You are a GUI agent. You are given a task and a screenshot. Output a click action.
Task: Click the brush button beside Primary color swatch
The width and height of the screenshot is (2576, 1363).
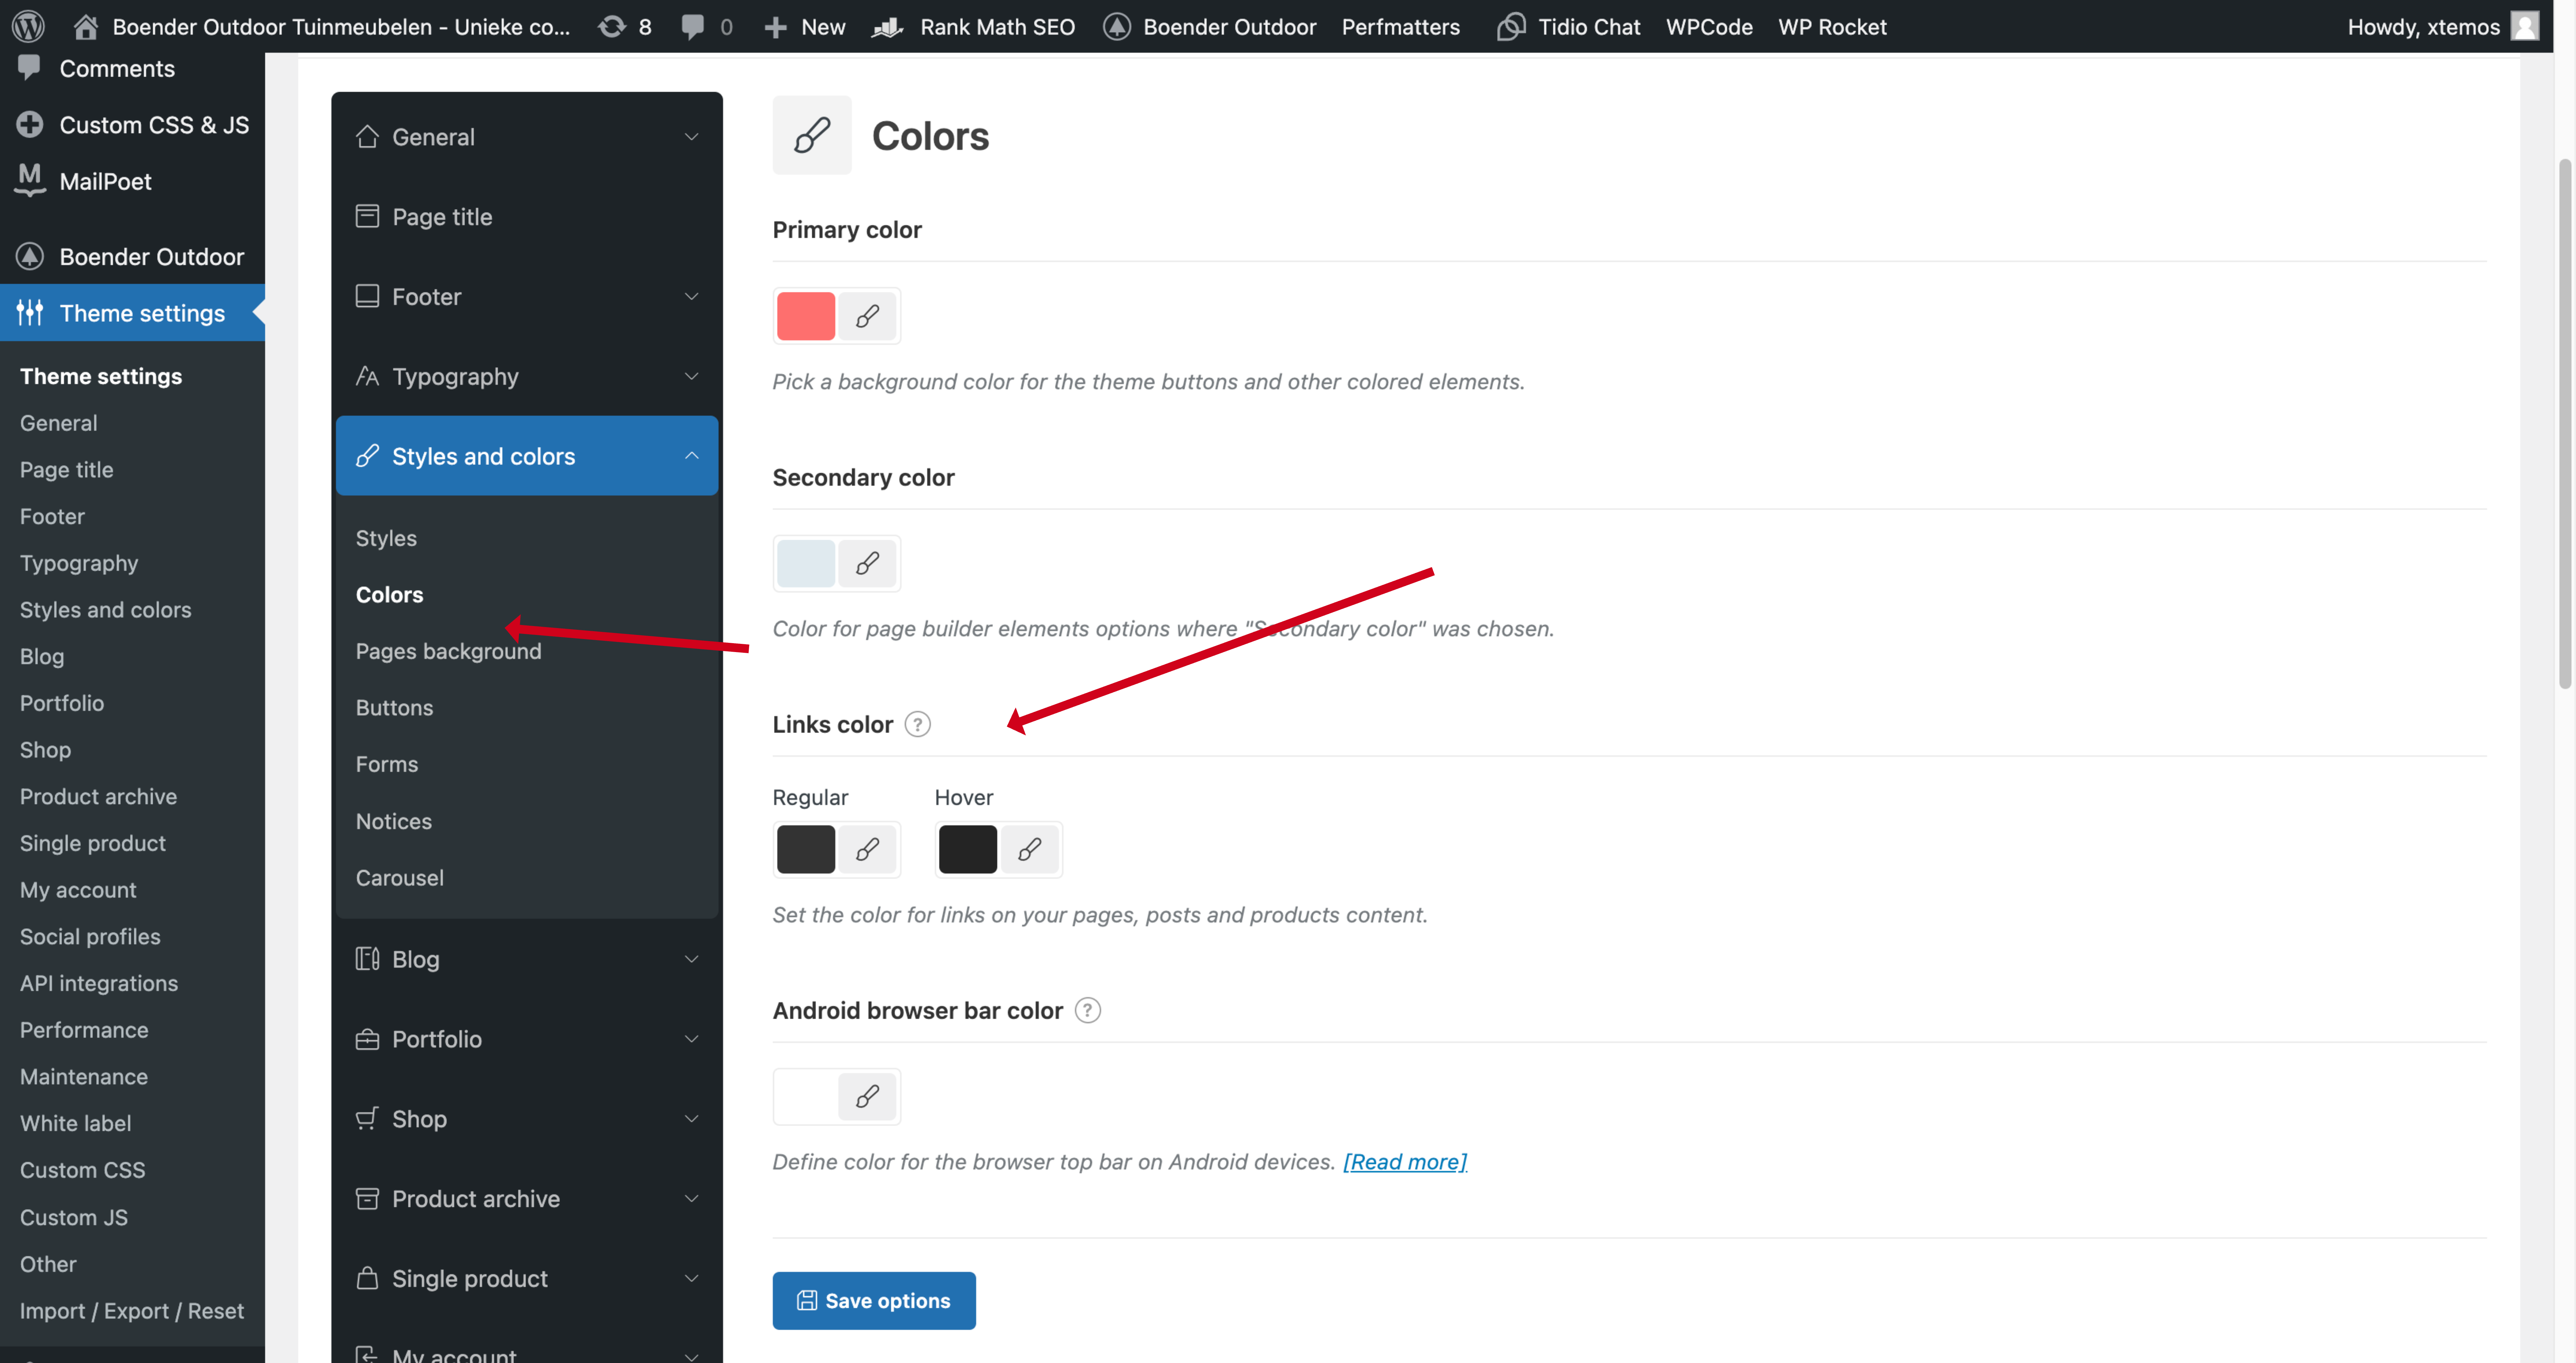coord(867,316)
